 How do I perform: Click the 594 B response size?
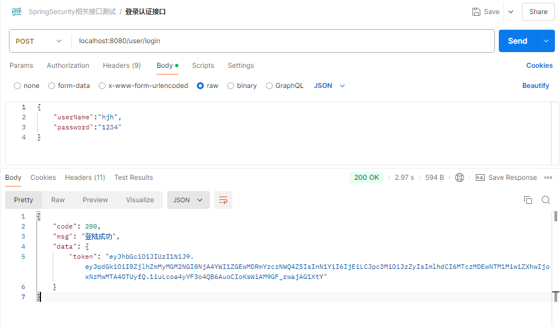[435, 178]
